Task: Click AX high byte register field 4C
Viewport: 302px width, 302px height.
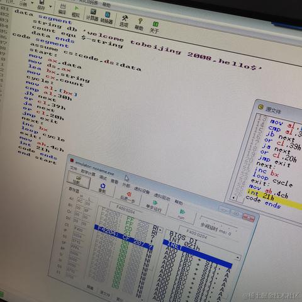Action: click(x=80, y=201)
